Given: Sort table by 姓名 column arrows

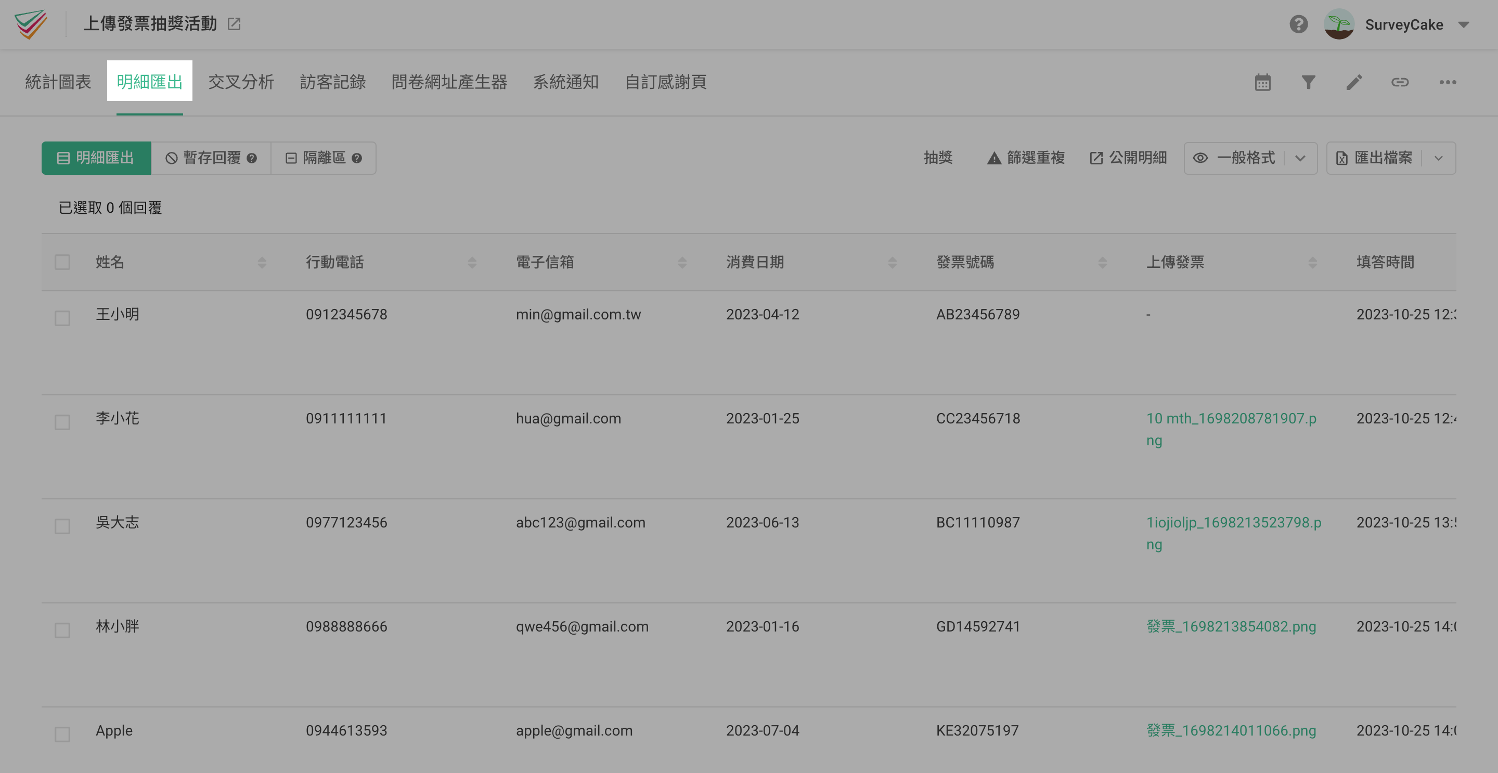Looking at the screenshot, I should (262, 263).
